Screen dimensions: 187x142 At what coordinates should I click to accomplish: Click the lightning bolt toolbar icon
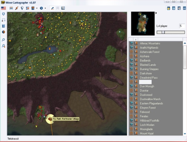(17, 8)
